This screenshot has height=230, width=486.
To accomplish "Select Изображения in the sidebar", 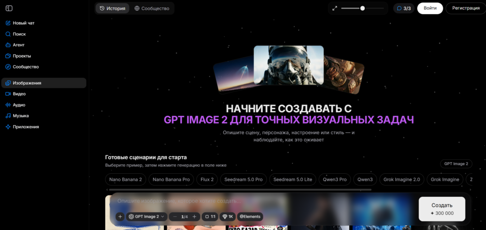I will 44,83.
